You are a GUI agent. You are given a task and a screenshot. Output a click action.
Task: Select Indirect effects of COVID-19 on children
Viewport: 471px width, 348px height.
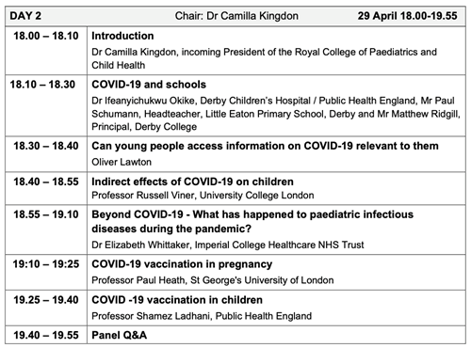pyautogui.click(x=192, y=182)
